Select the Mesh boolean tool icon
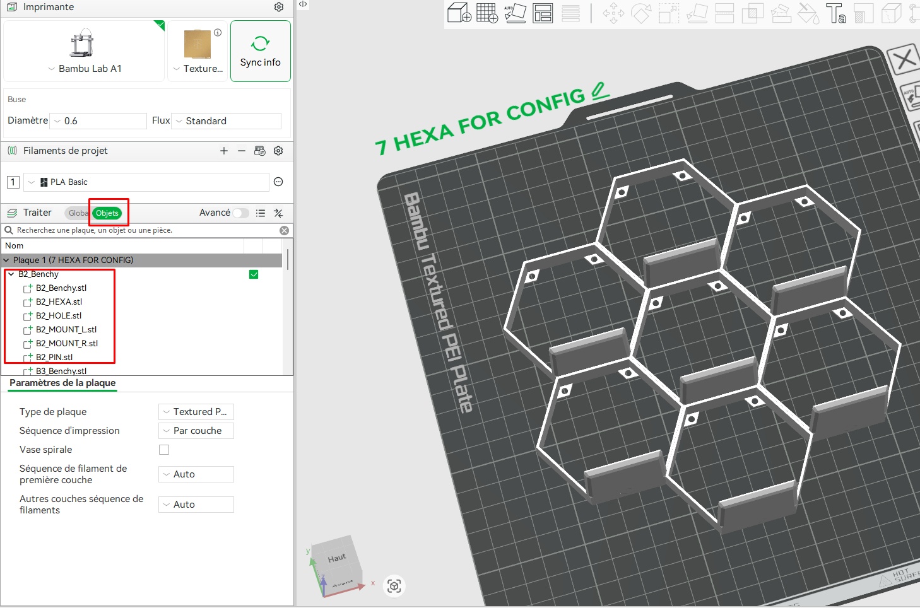This screenshot has width=920, height=608. point(752,13)
